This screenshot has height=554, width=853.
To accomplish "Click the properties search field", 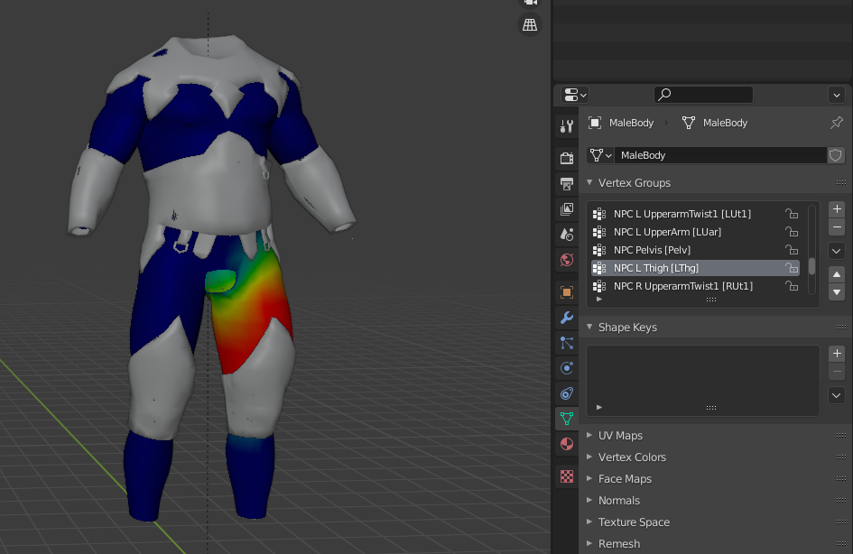I will 703,95.
